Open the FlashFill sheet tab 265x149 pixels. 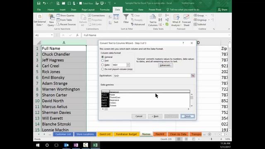(160, 134)
